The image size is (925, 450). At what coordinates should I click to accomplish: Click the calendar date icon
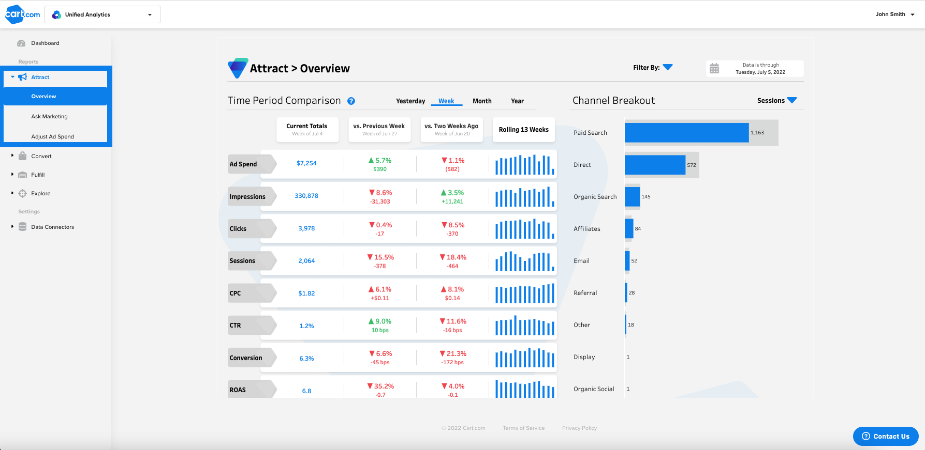(x=714, y=68)
